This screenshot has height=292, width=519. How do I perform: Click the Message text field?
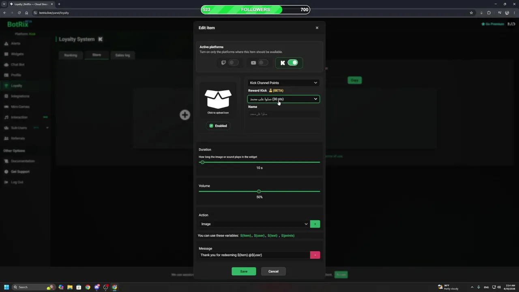(x=254, y=255)
